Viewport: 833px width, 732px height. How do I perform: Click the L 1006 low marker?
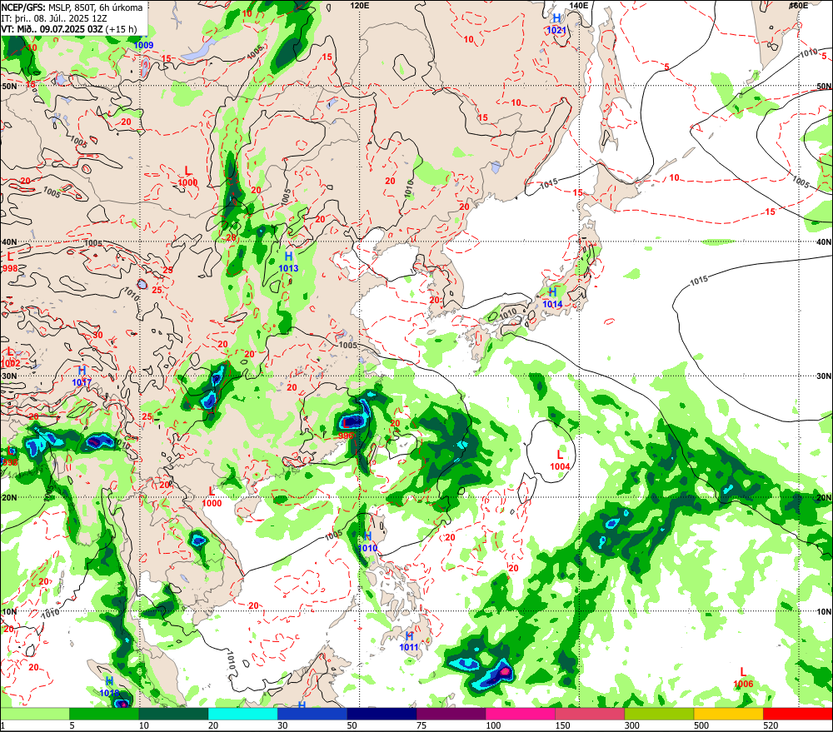[x=743, y=678]
